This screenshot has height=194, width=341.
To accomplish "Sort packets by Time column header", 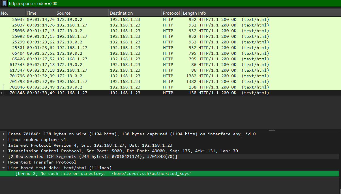I will (x=40, y=13).
